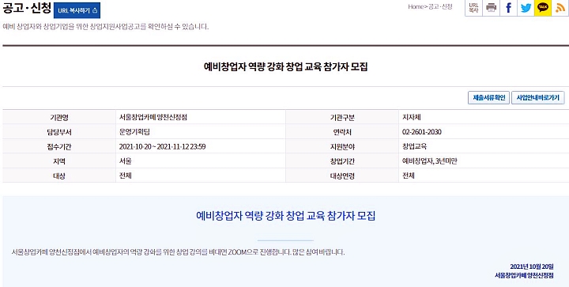
Task: Open 공고·신청 breadcrumb link
Action: [440, 6]
